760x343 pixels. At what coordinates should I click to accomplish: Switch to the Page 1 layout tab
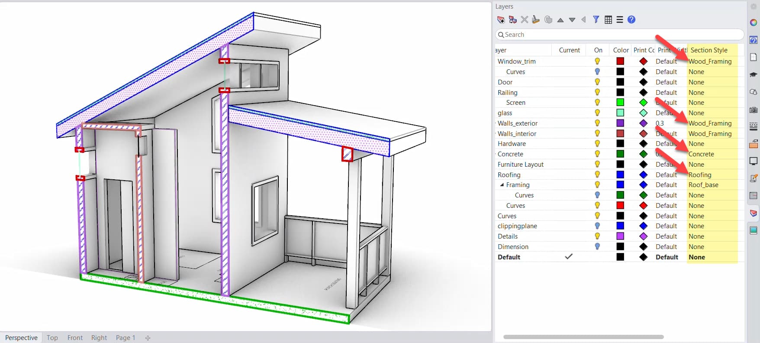click(x=126, y=338)
